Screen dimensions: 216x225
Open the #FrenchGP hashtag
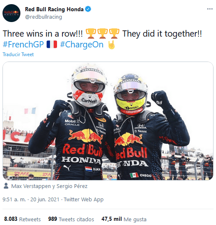coord(23,45)
